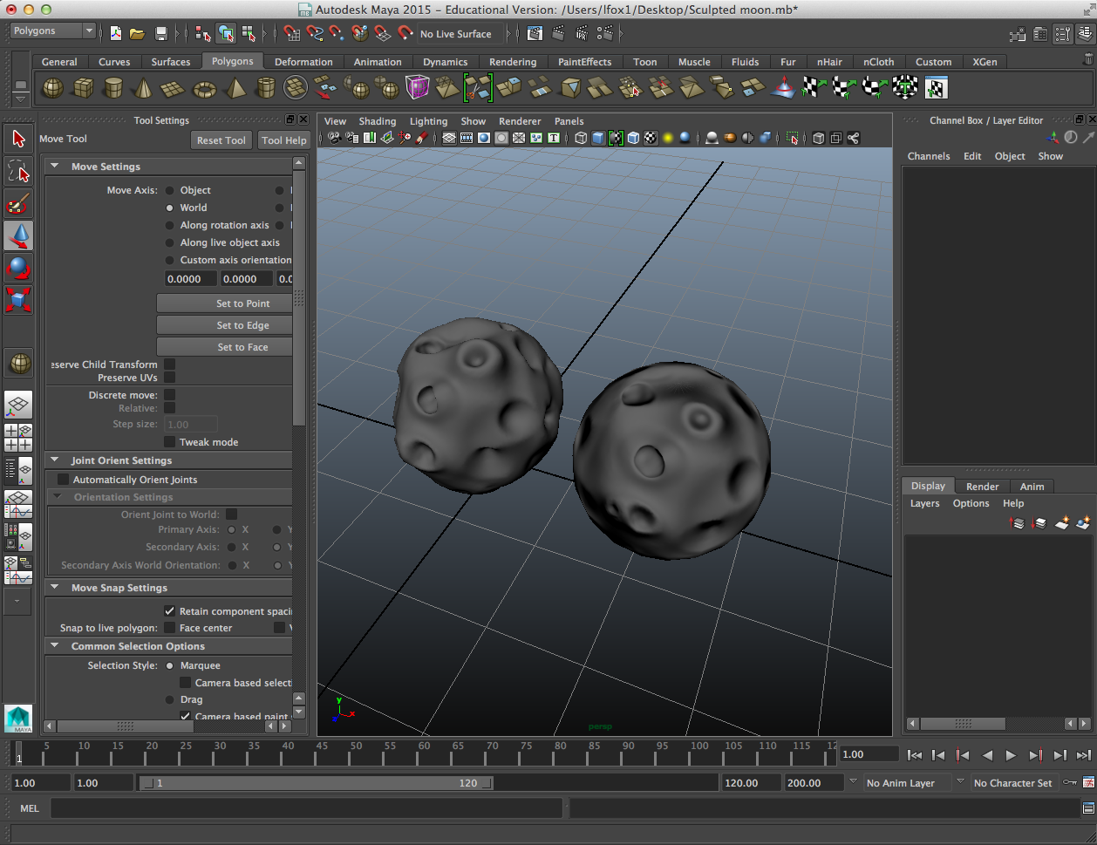Toggle textured display checker icon
This screenshot has width=1097, height=845.
click(x=651, y=138)
